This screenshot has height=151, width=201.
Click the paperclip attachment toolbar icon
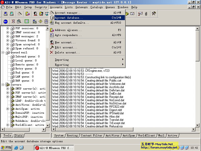(x=146, y=14)
